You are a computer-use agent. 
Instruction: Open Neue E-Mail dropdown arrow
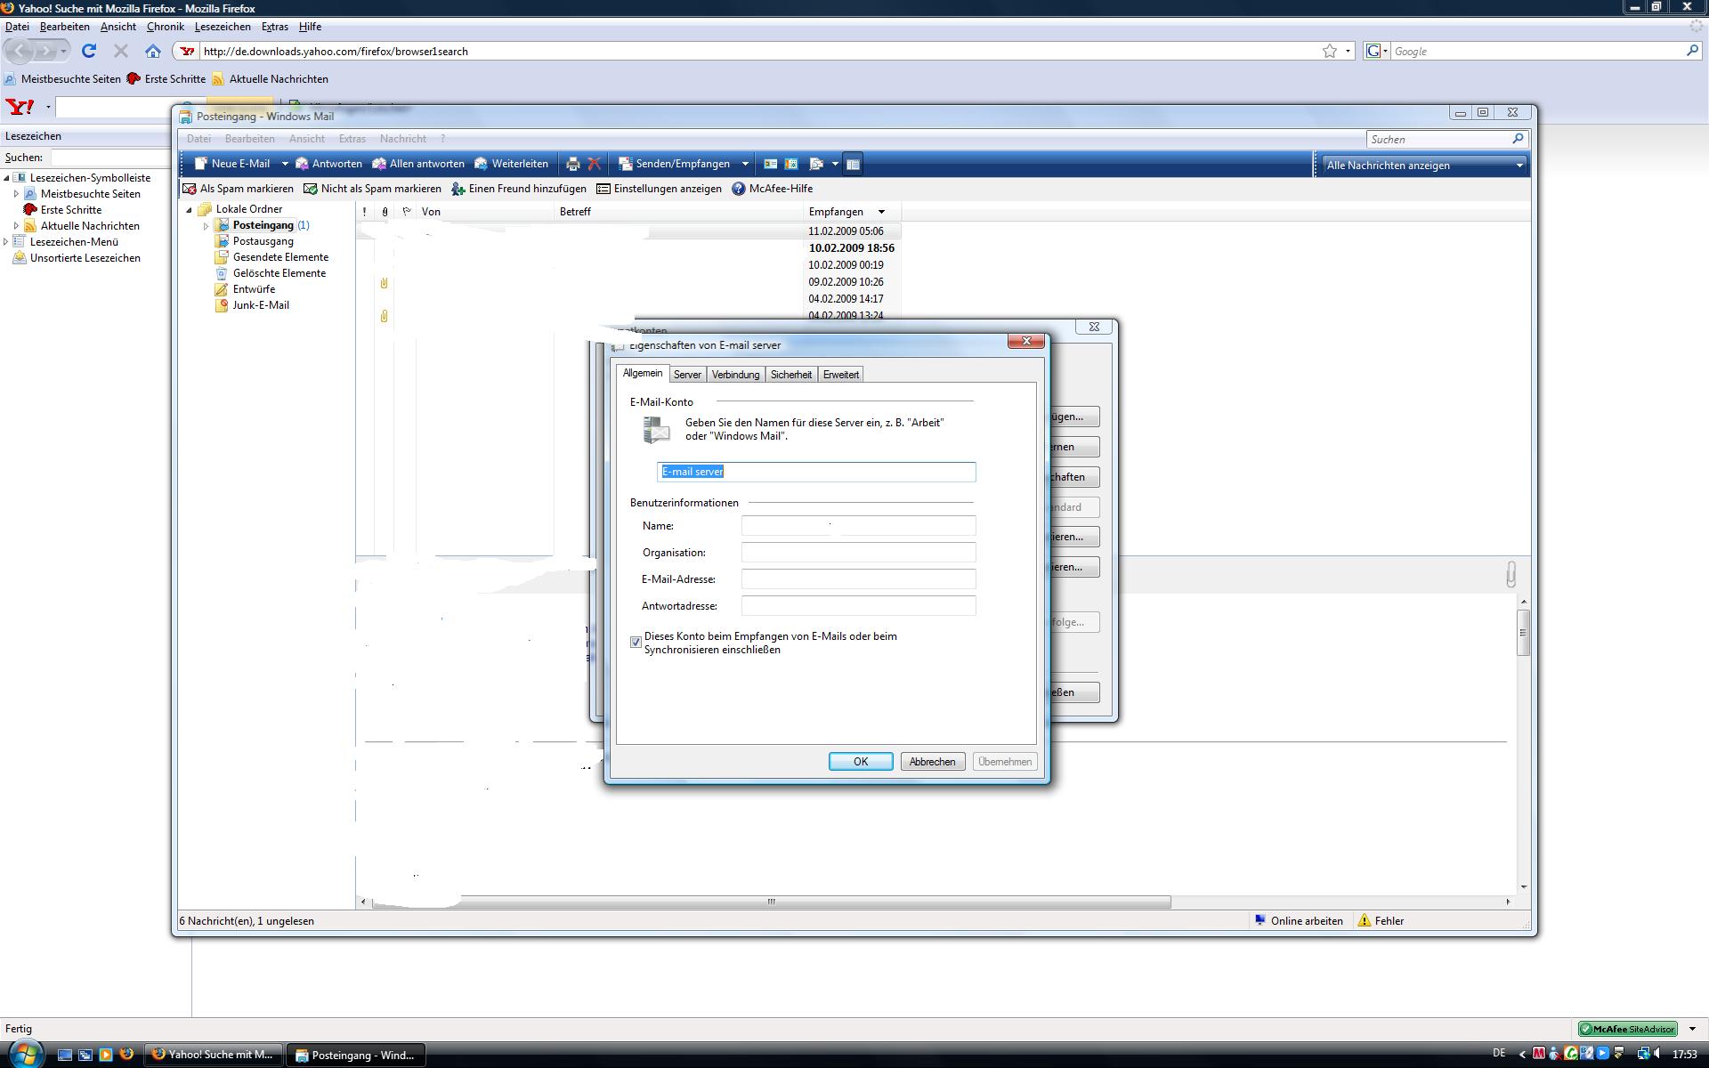coord(285,164)
